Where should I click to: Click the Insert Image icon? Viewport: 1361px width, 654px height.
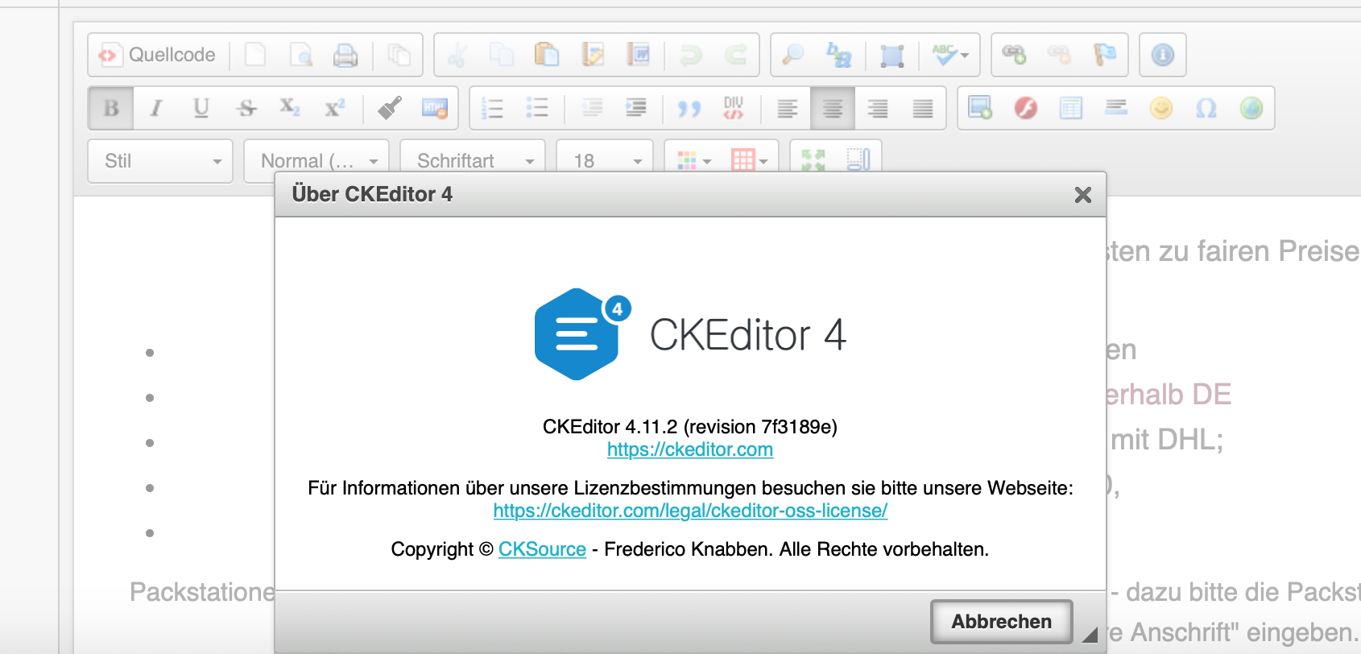coord(980,108)
